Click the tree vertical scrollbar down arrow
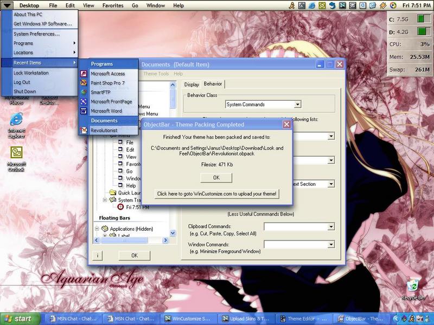This screenshot has height=325, width=434. point(173,233)
